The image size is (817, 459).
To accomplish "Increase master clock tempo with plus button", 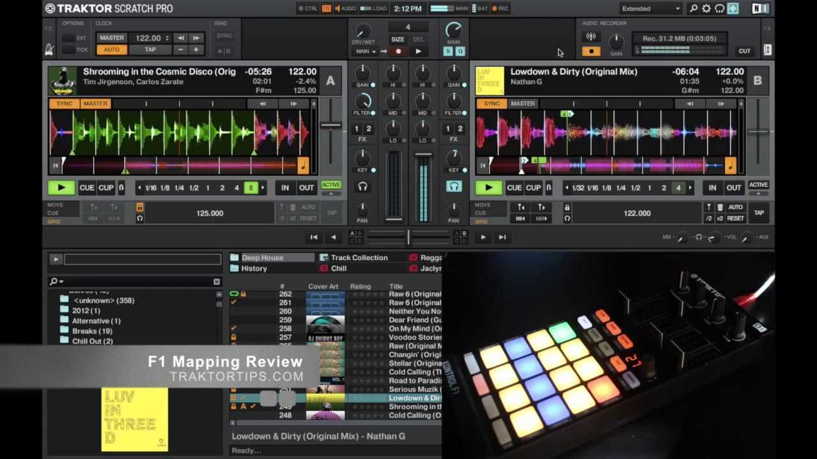I will click(197, 50).
